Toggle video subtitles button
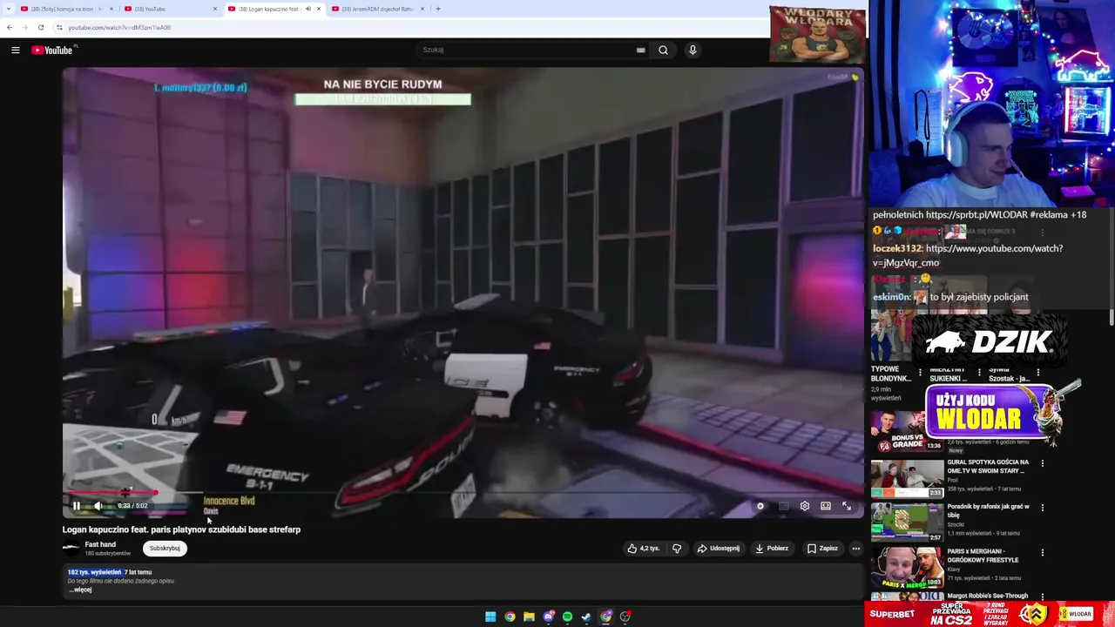1115x627 pixels. point(783,506)
